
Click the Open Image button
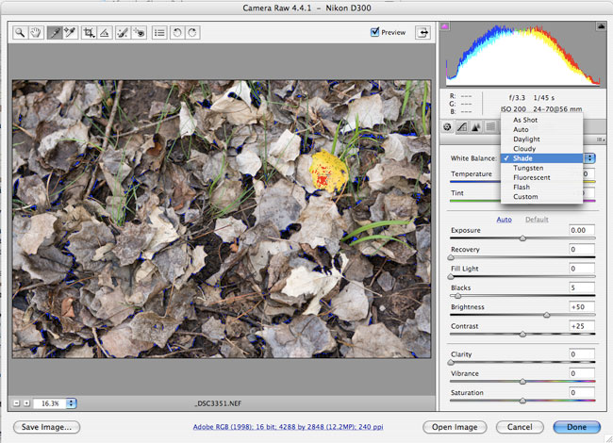click(455, 427)
